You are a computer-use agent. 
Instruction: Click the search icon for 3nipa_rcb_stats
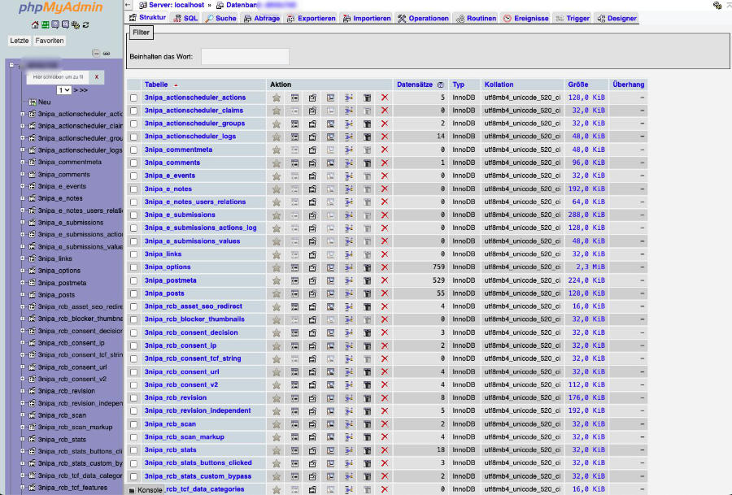(331, 450)
